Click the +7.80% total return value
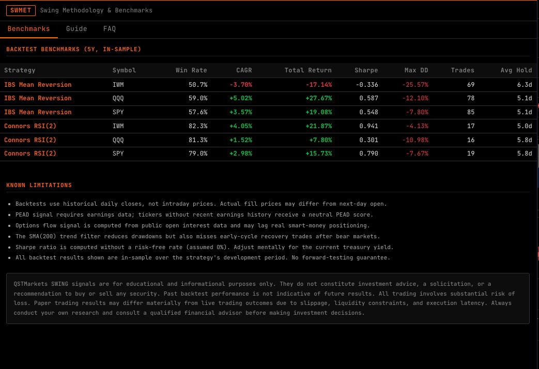 (x=320, y=140)
